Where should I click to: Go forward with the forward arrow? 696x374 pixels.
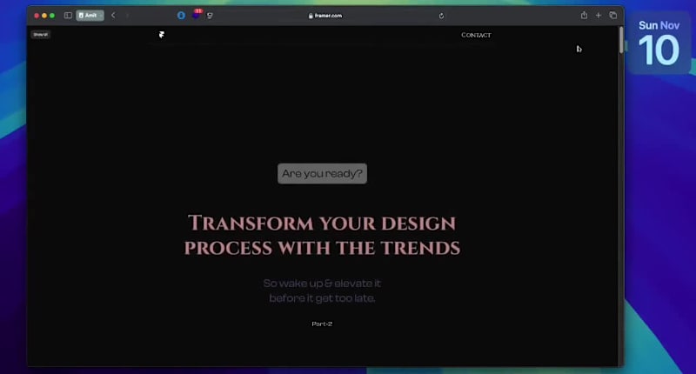pyautogui.click(x=127, y=16)
